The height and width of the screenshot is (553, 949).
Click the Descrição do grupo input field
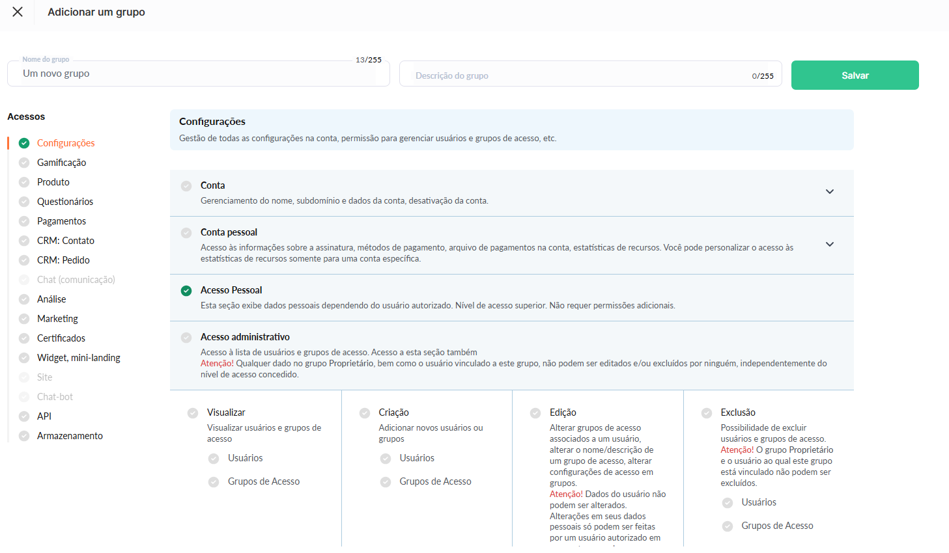click(580, 75)
